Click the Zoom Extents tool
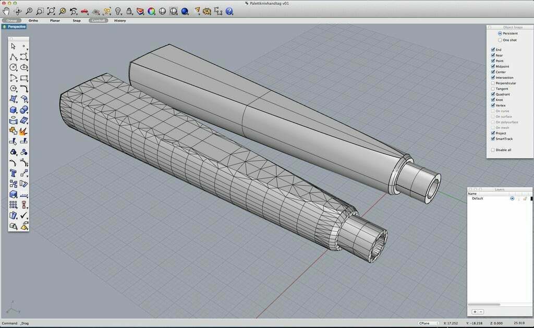The width and height of the screenshot is (534, 328). [51, 11]
